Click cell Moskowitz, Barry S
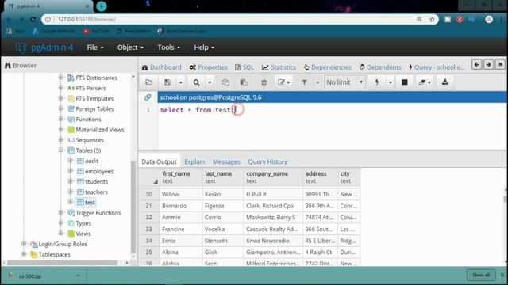This screenshot has height=285, width=508. tap(273, 217)
